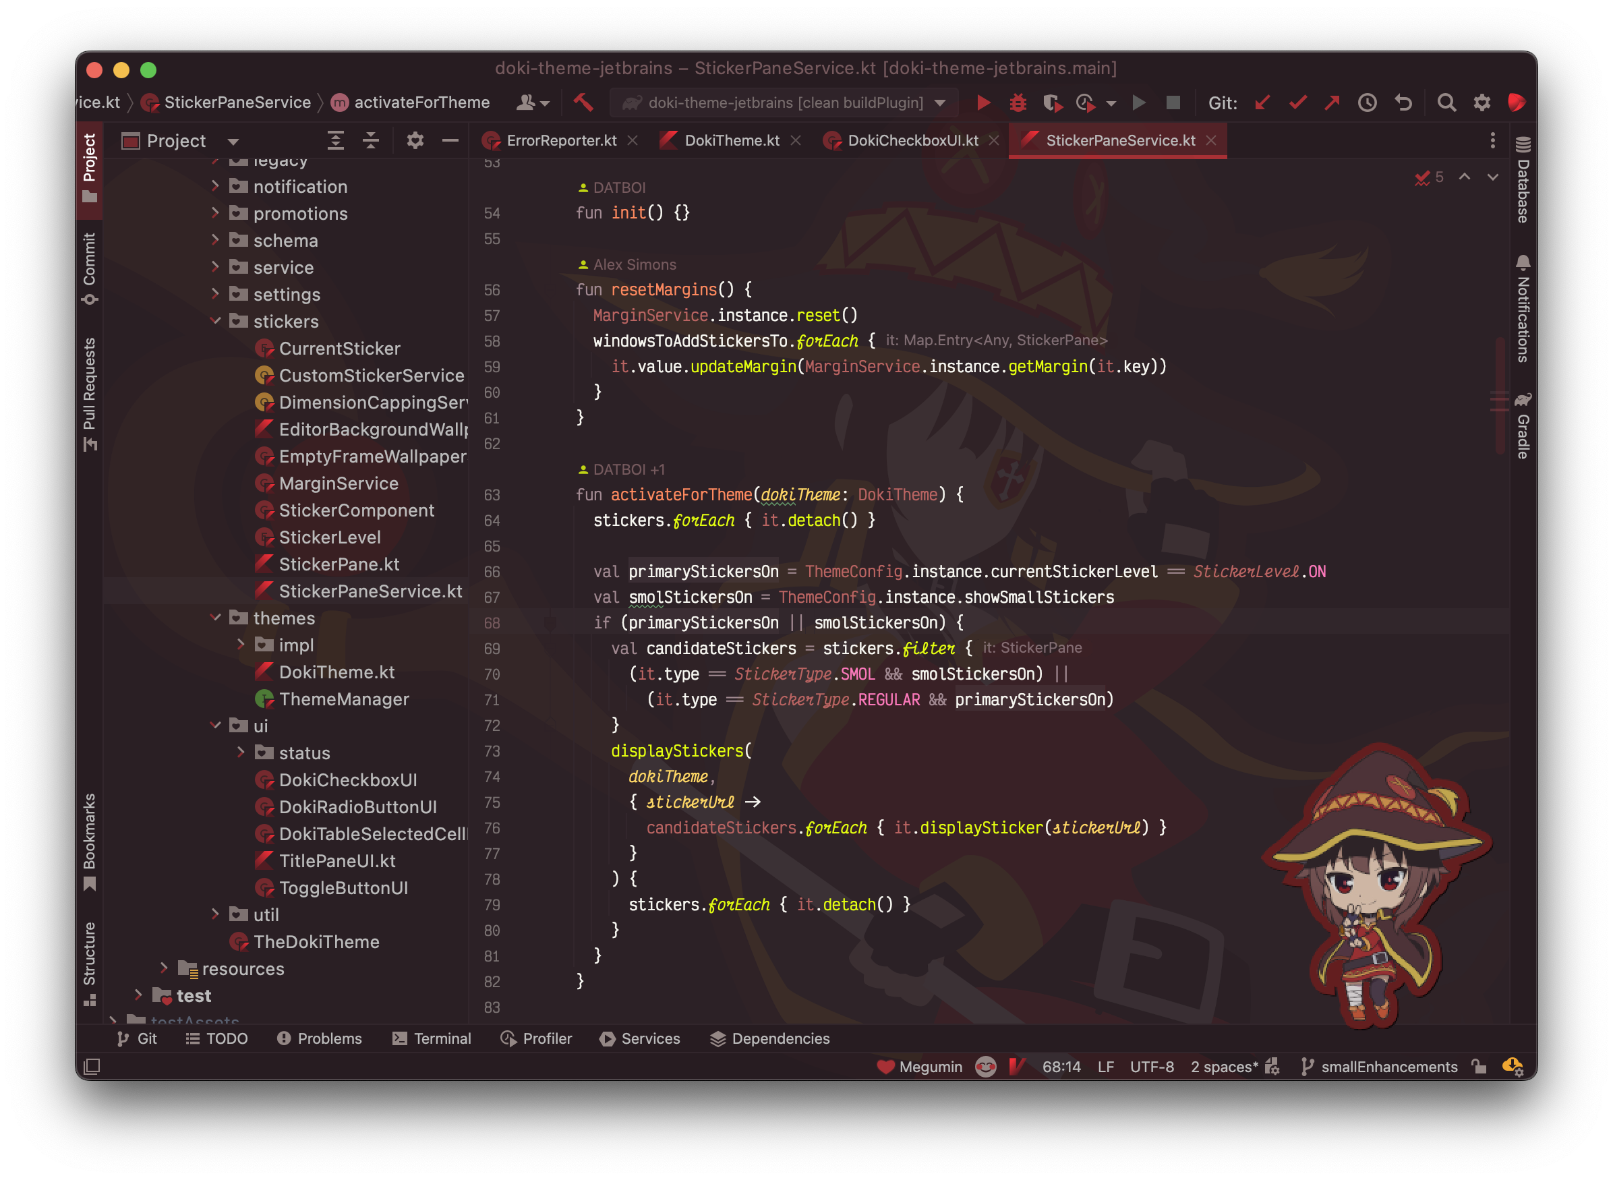Click the Build project hammer icon
This screenshot has width=1613, height=1180.
pyautogui.click(x=583, y=102)
